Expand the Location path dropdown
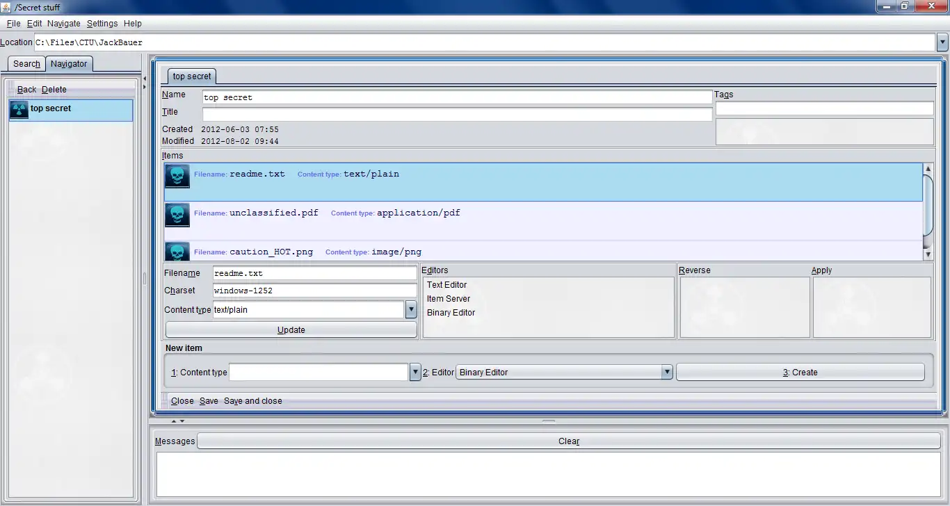Screen dimensions: 950x506 (x=942, y=42)
